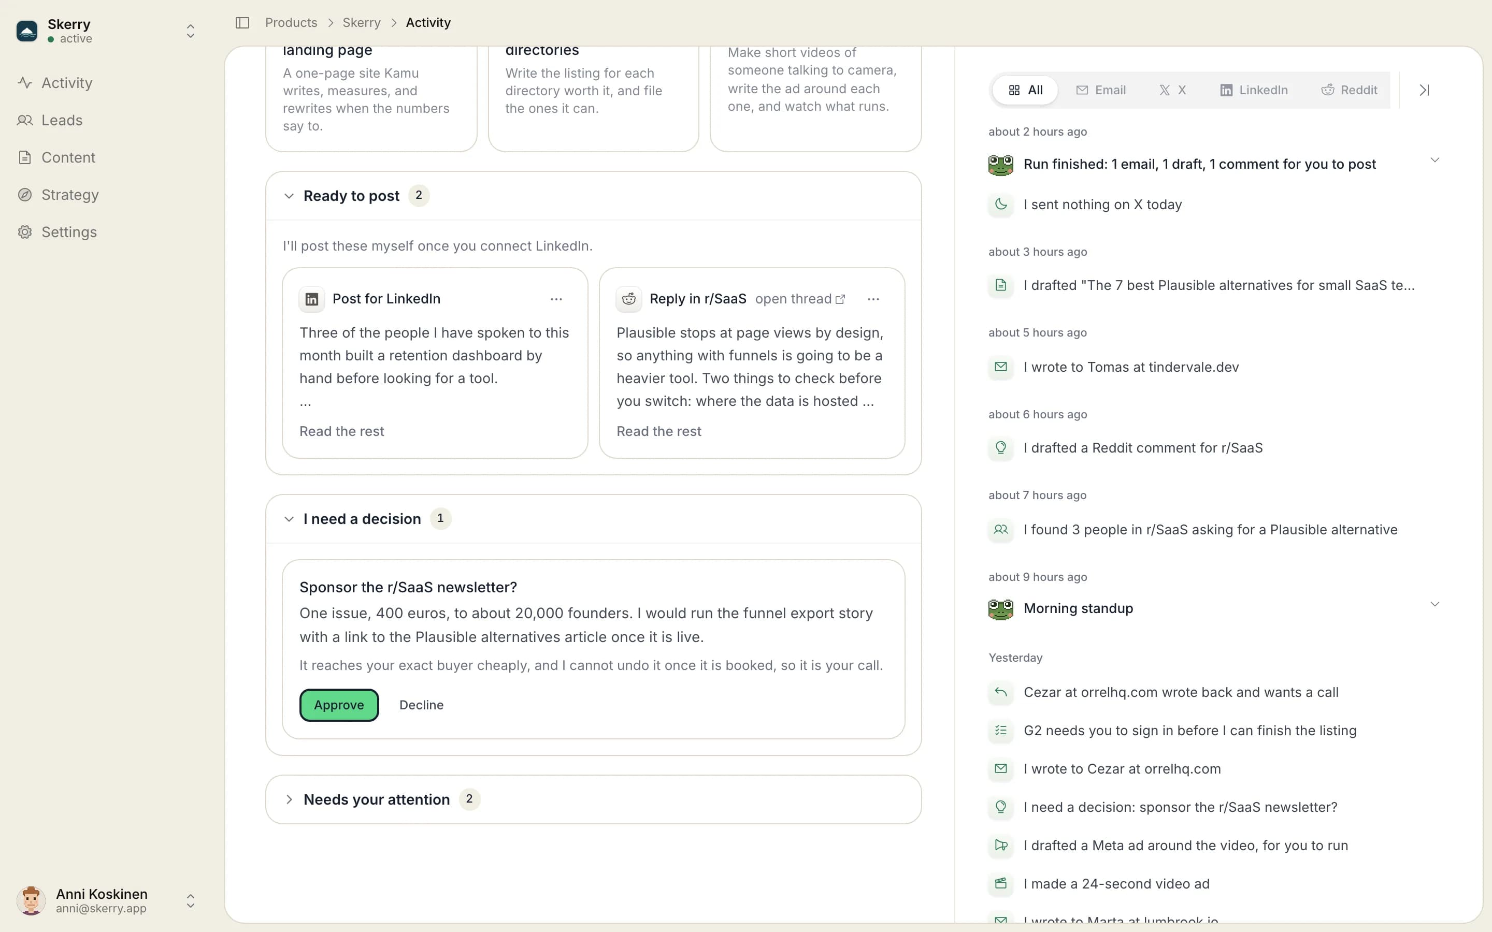This screenshot has height=932, width=1492.
Task: Read the rest of the LinkedIn post
Action: pos(341,431)
